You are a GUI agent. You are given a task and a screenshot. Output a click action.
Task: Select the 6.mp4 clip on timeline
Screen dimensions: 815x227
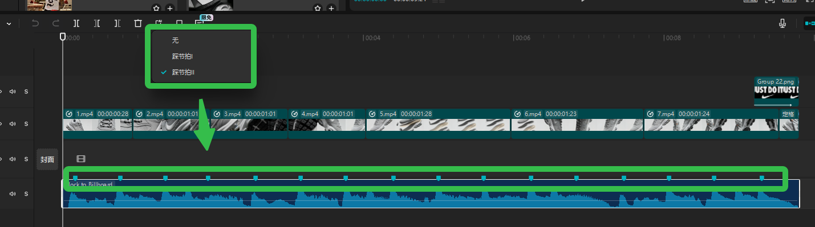pyautogui.click(x=577, y=124)
